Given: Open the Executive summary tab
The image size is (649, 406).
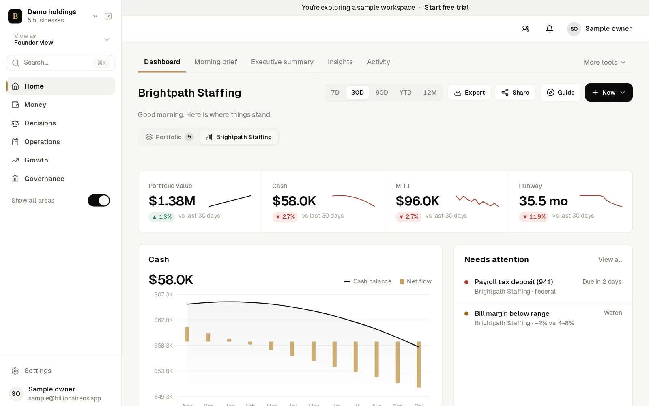Looking at the screenshot, I should pos(282,62).
